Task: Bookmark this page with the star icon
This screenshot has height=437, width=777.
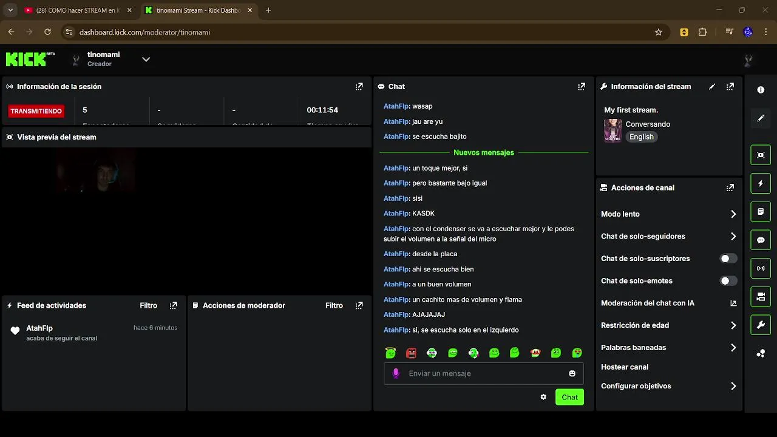Action: click(659, 32)
